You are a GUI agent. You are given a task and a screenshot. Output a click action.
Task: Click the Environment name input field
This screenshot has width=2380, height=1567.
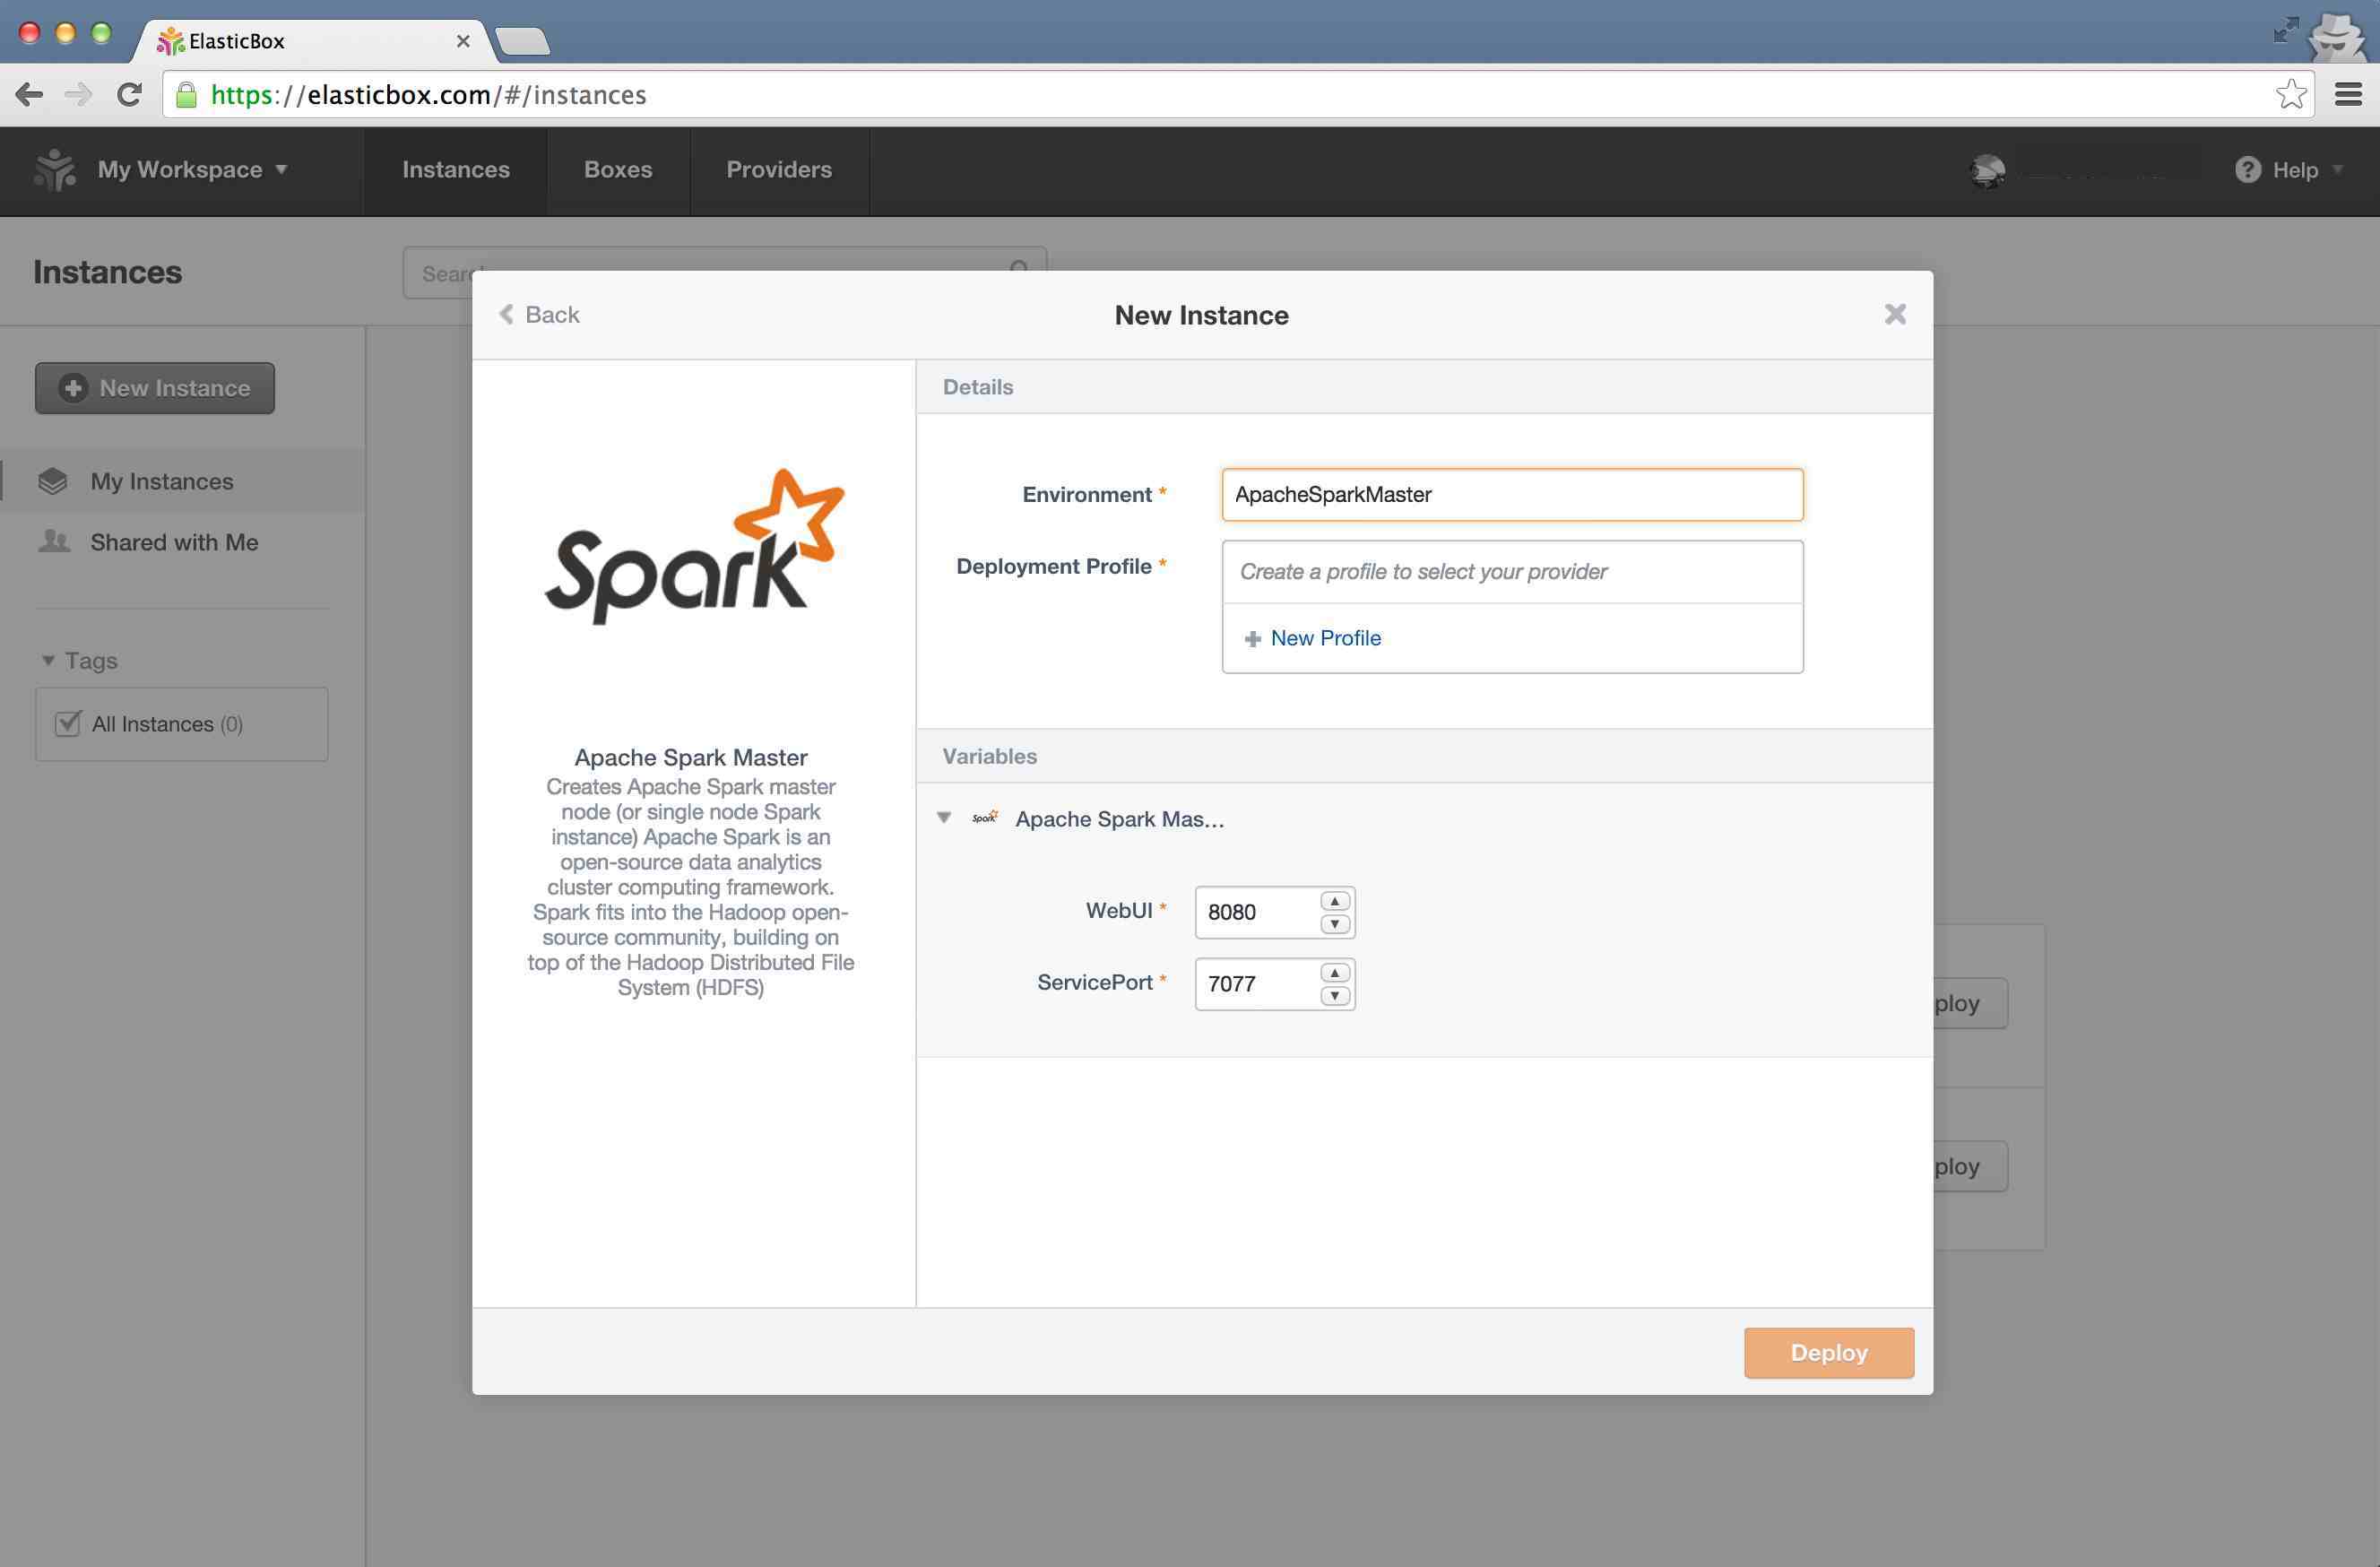point(1510,493)
